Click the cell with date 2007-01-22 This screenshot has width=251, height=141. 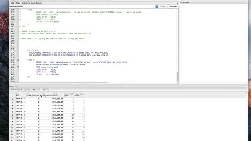[21, 131]
